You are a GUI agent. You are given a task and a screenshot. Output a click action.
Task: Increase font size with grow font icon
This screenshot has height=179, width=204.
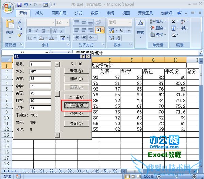click(55, 31)
